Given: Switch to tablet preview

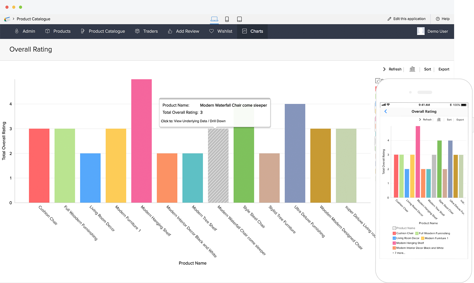Looking at the screenshot, I should (239, 19).
